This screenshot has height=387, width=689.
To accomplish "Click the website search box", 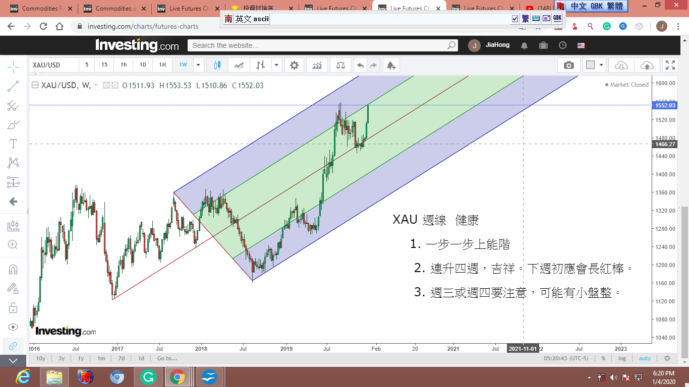I will pos(323,45).
